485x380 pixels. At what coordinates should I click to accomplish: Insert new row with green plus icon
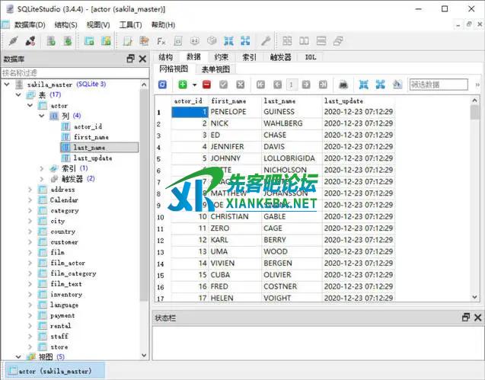183,85
